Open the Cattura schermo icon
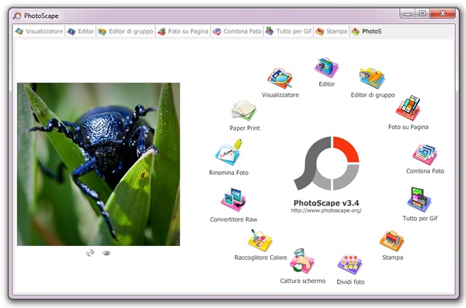466x308 pixels. pyautogui.click(x=301, y=261)
